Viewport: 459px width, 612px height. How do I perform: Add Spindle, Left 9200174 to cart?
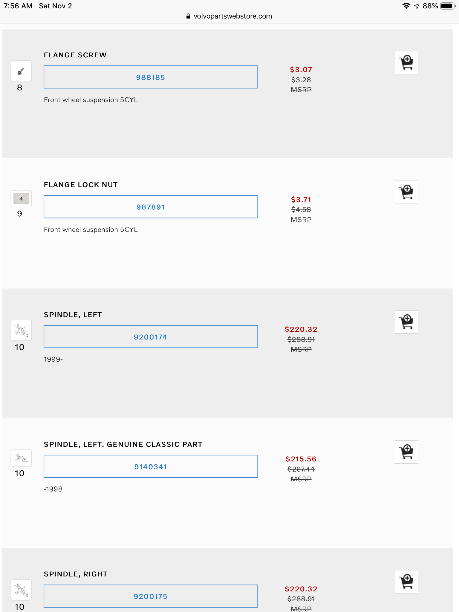pos(406,322)
